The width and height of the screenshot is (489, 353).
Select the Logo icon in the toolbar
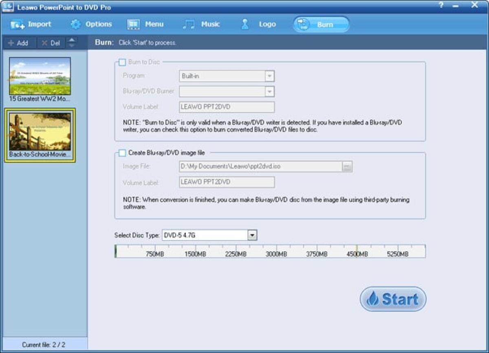coord(244,24)
